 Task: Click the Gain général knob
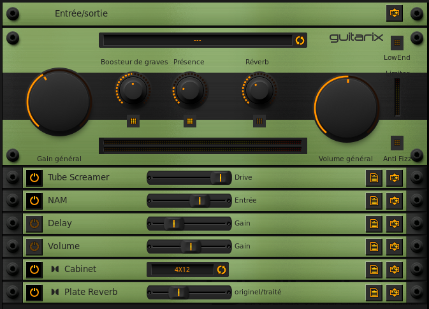(59, 102)
